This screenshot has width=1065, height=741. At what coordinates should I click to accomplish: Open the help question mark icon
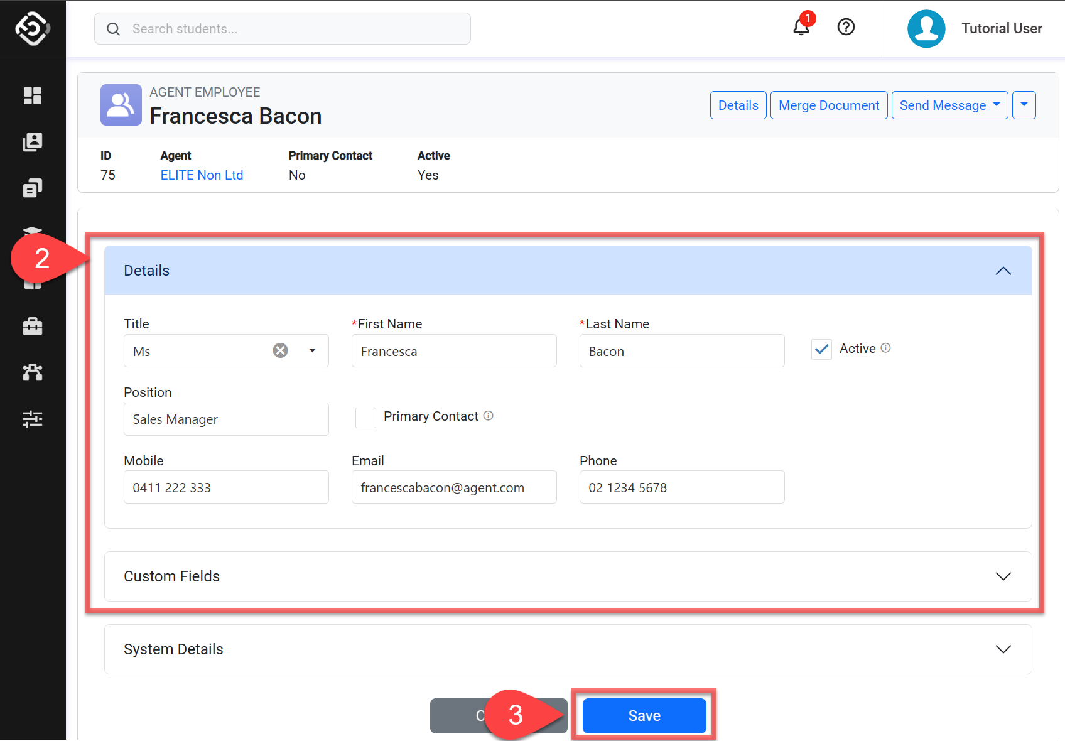[x=846, y=28]
